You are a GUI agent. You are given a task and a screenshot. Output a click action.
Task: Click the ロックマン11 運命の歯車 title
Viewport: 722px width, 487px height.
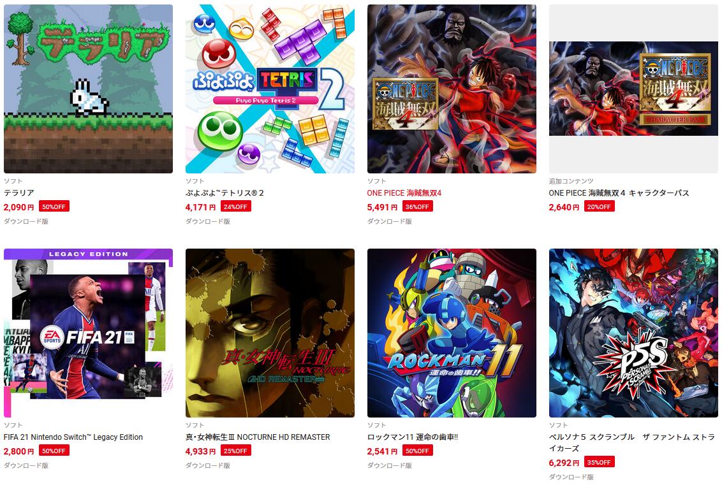pyautogui.click(x=413, y=437)
